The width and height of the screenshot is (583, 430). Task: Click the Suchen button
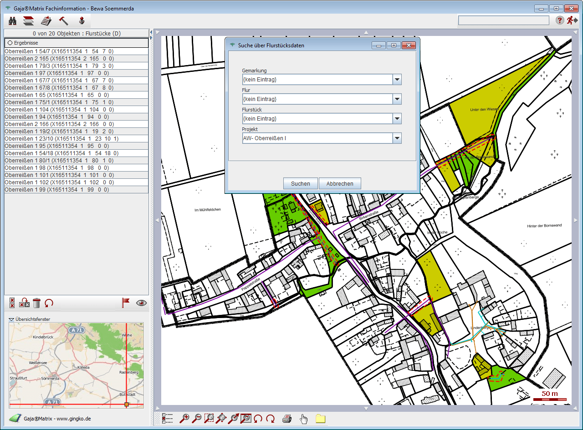(300, 184)
